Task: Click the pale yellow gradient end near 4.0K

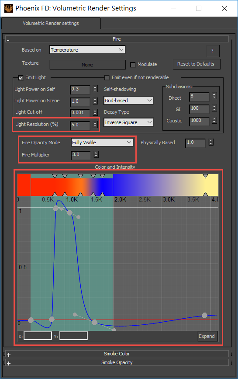Action: click(212, 185)
